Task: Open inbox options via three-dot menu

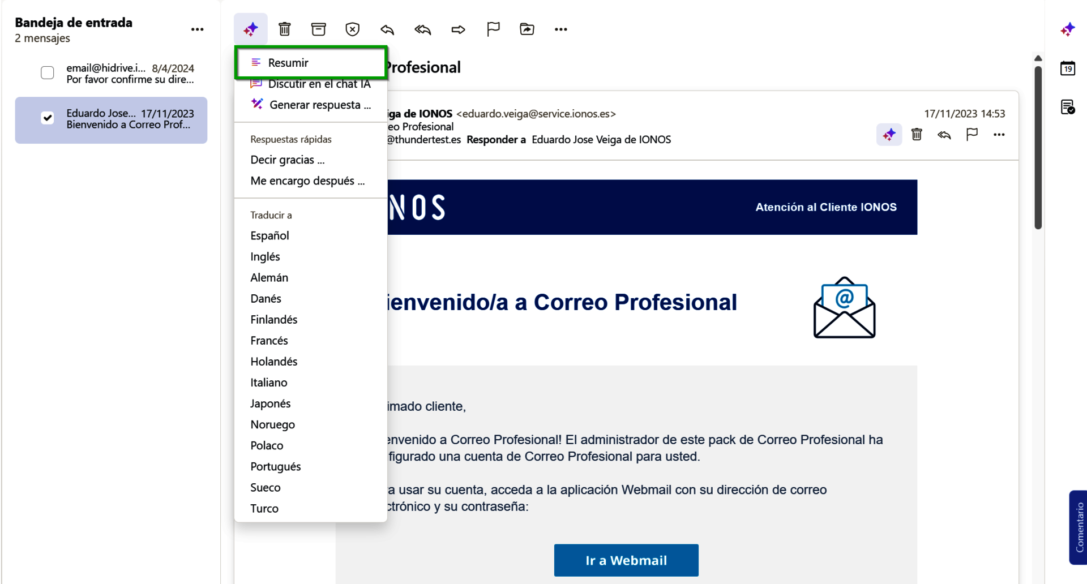Action: pyautogui.click(x=197, y=29)
